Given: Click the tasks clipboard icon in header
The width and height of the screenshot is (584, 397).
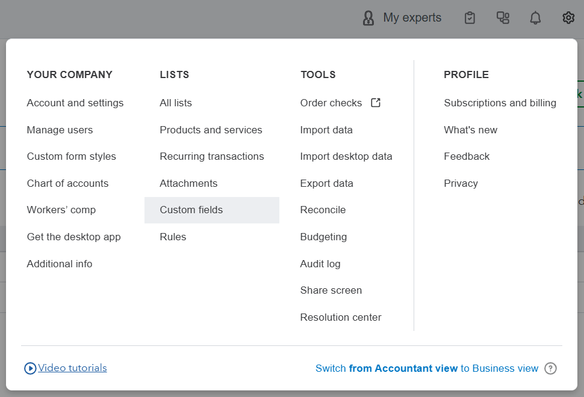Looking at the screenshot, I should click(470, 18).
